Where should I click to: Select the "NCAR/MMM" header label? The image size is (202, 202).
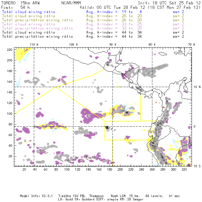pos(71,3)
